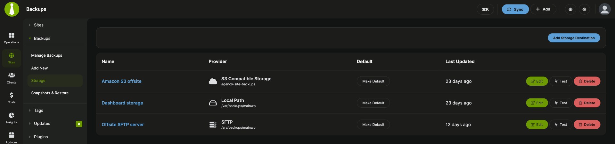615x144 pixels.
Task: Click the Local Path drive icon
Action: (213, 103)
